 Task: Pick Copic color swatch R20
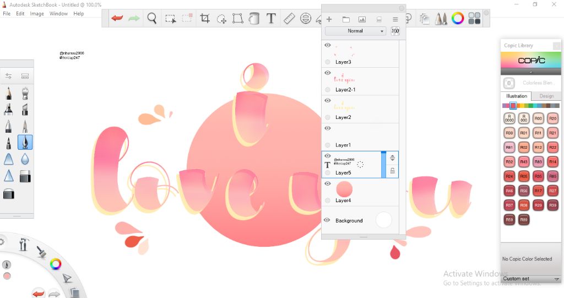[552, 118]
